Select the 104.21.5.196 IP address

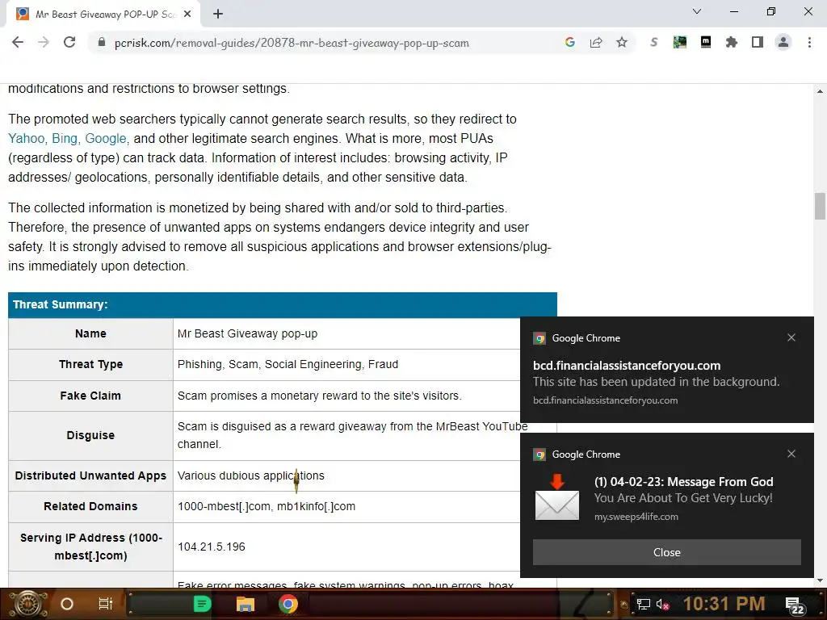click(x=212, y=547)
